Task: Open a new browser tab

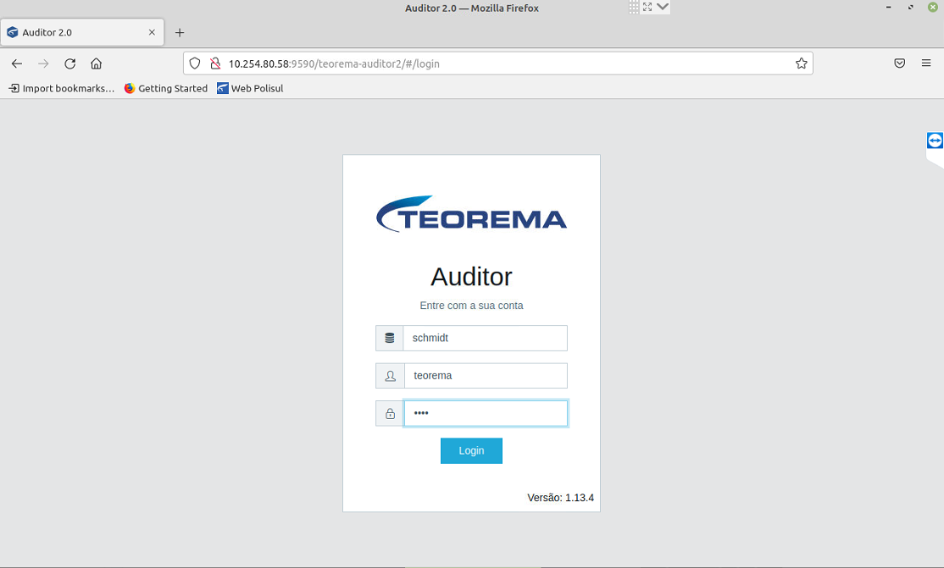Action: coord(180,32)
